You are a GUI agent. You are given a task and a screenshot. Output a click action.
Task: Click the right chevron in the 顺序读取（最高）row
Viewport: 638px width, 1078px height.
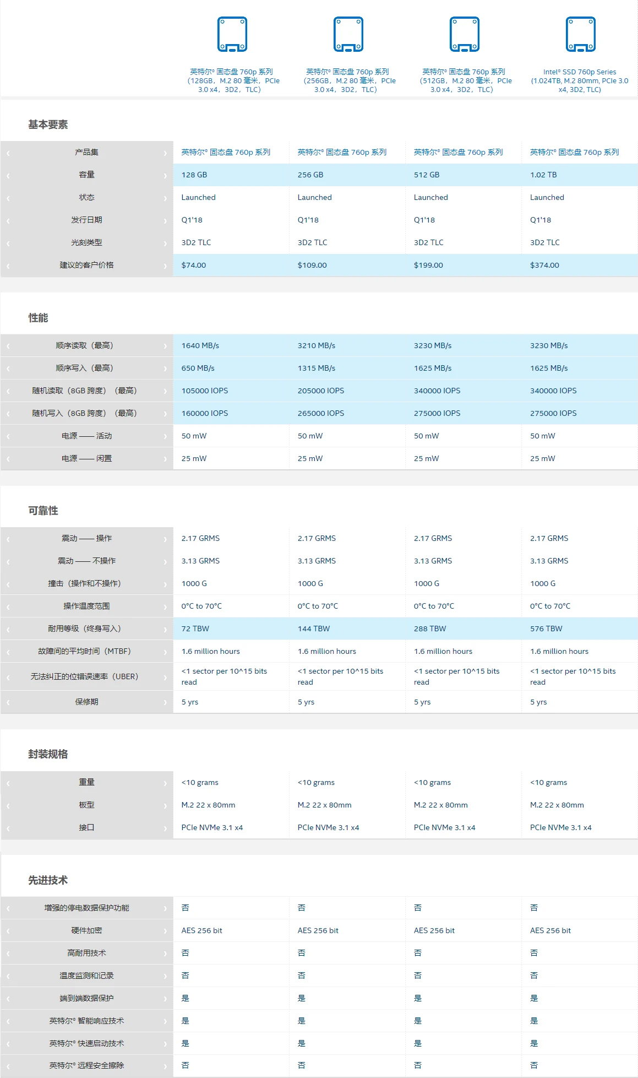[x=165, y=346]
